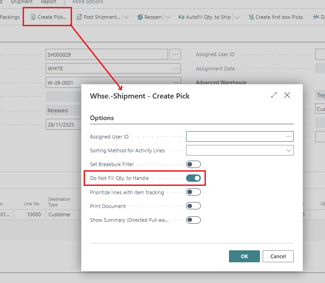Enable the Set Breakbulk Filter toggle

pyautogui.click(x=193, y=164)
